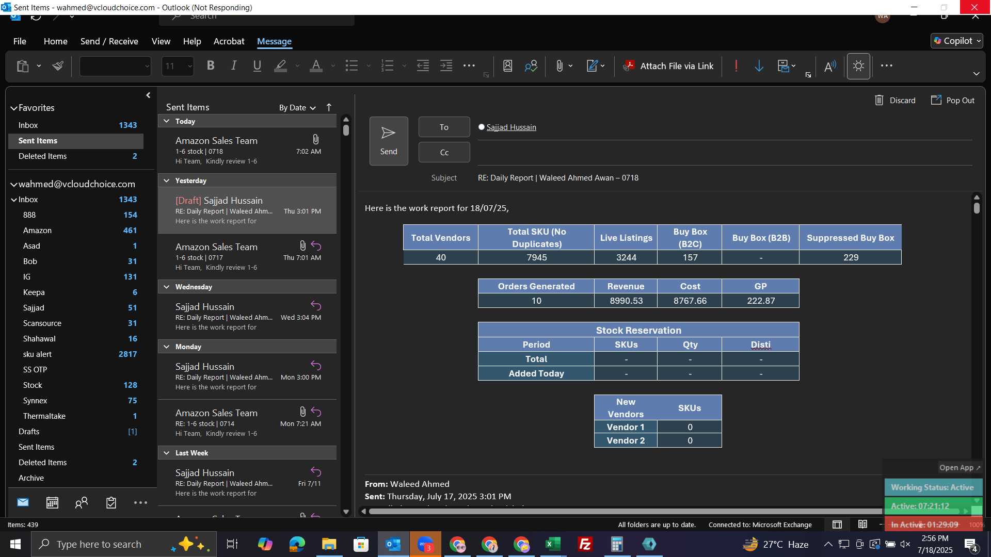Click the Windows Start button
This screenshot has height=557, width=991.
coord(15,544)
